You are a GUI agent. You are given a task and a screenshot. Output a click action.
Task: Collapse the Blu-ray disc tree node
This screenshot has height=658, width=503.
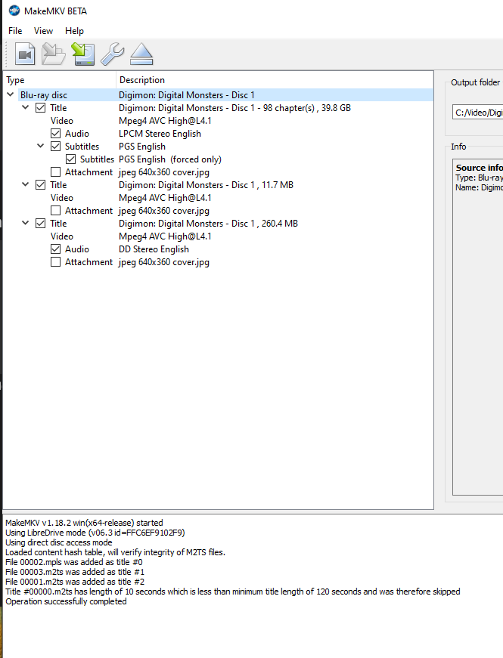tap(11, 94)
